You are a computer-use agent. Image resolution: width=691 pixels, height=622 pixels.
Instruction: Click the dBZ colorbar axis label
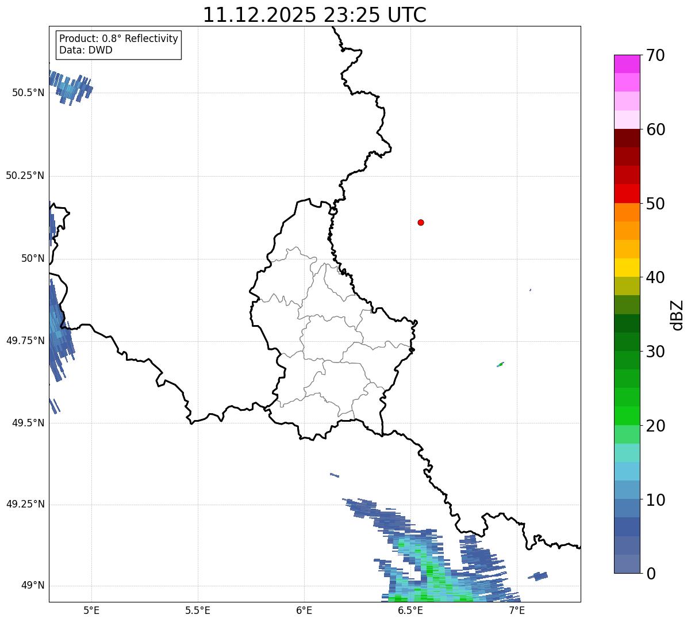click(677, 315)
